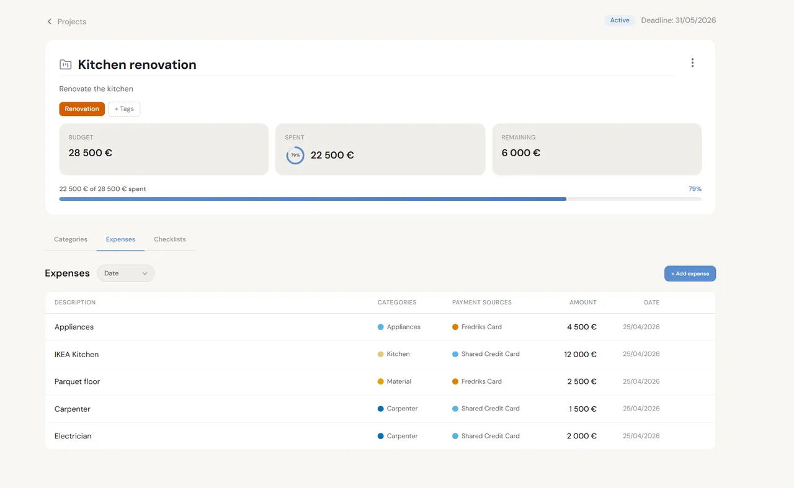Click the 2 000 € amount

tap(582, 437)
